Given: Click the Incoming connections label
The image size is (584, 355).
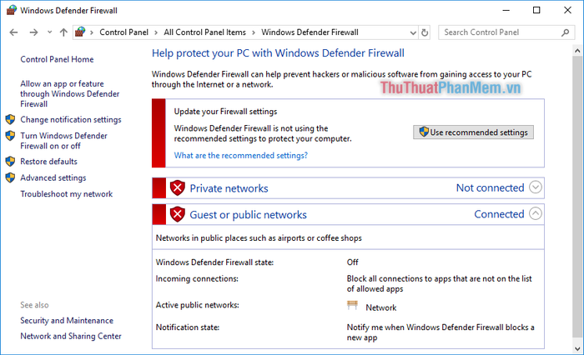Looking at the screenshot, I should pyautogui.click(x=197, y=278).
